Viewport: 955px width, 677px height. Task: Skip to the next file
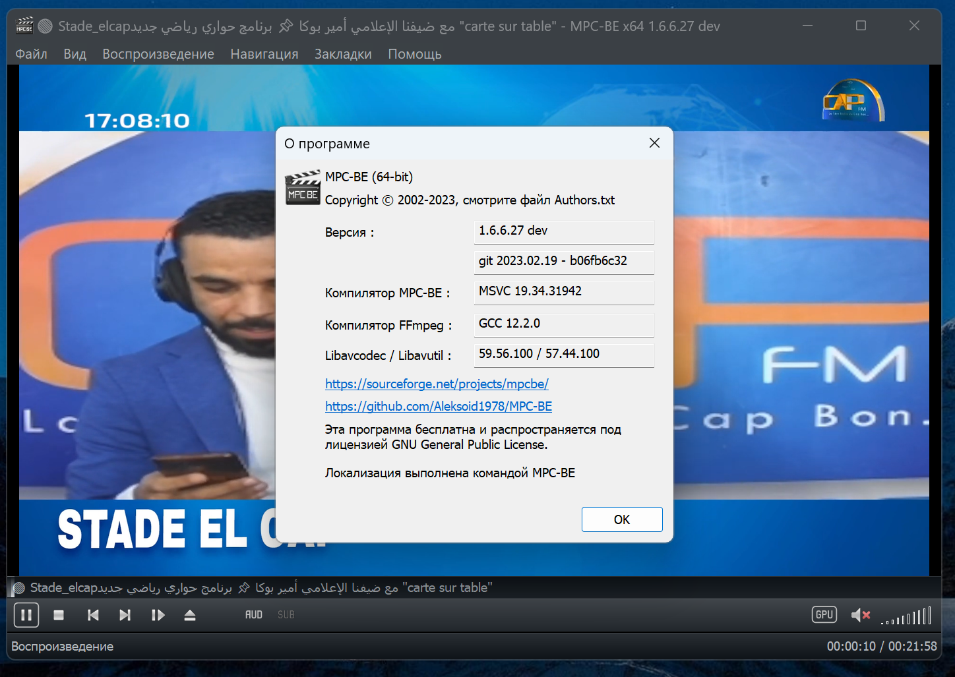pyautogui.click(x=125, y=614)
